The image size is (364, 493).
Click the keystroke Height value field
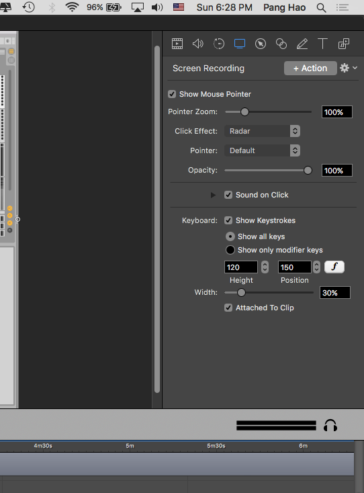pyautogui.click(x=241, y=267)
